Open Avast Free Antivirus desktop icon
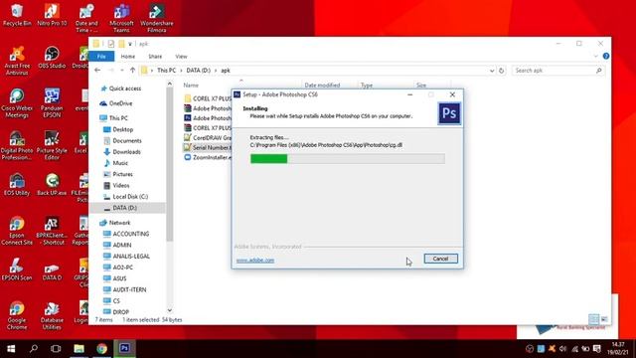Viewport: 636px width, 358px height. click(x=17, y=61)
